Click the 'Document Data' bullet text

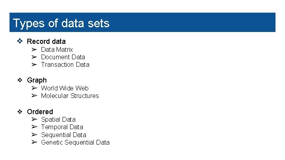[63, 57]
